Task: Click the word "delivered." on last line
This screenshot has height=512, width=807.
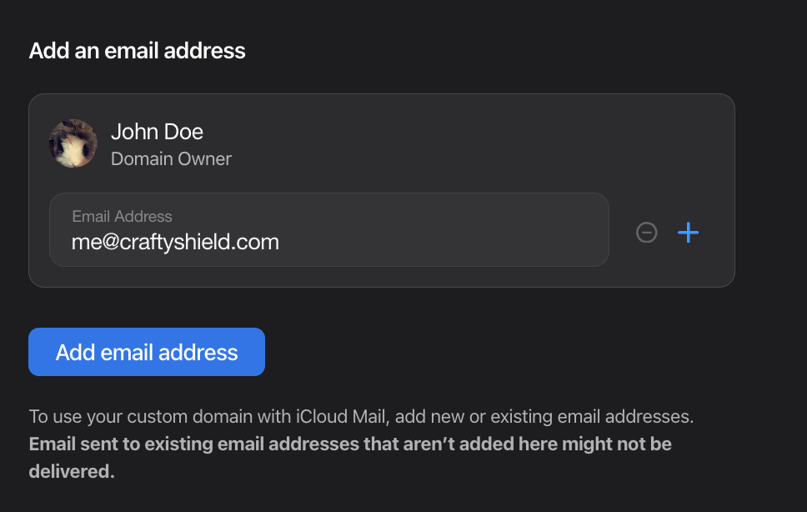Action: click(x=72, y=471)
